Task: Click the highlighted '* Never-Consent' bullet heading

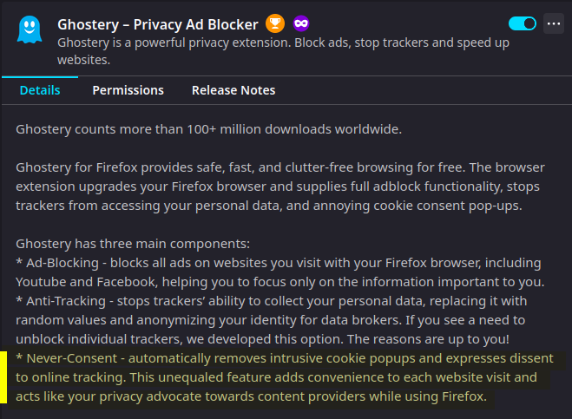Action: pyautogui.click(x=67, y=358)
